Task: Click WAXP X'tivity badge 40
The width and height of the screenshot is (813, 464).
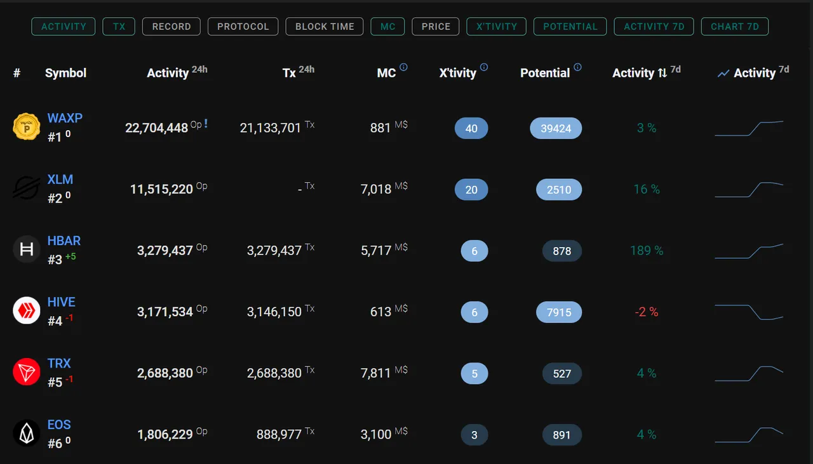Action: [471, 128]
